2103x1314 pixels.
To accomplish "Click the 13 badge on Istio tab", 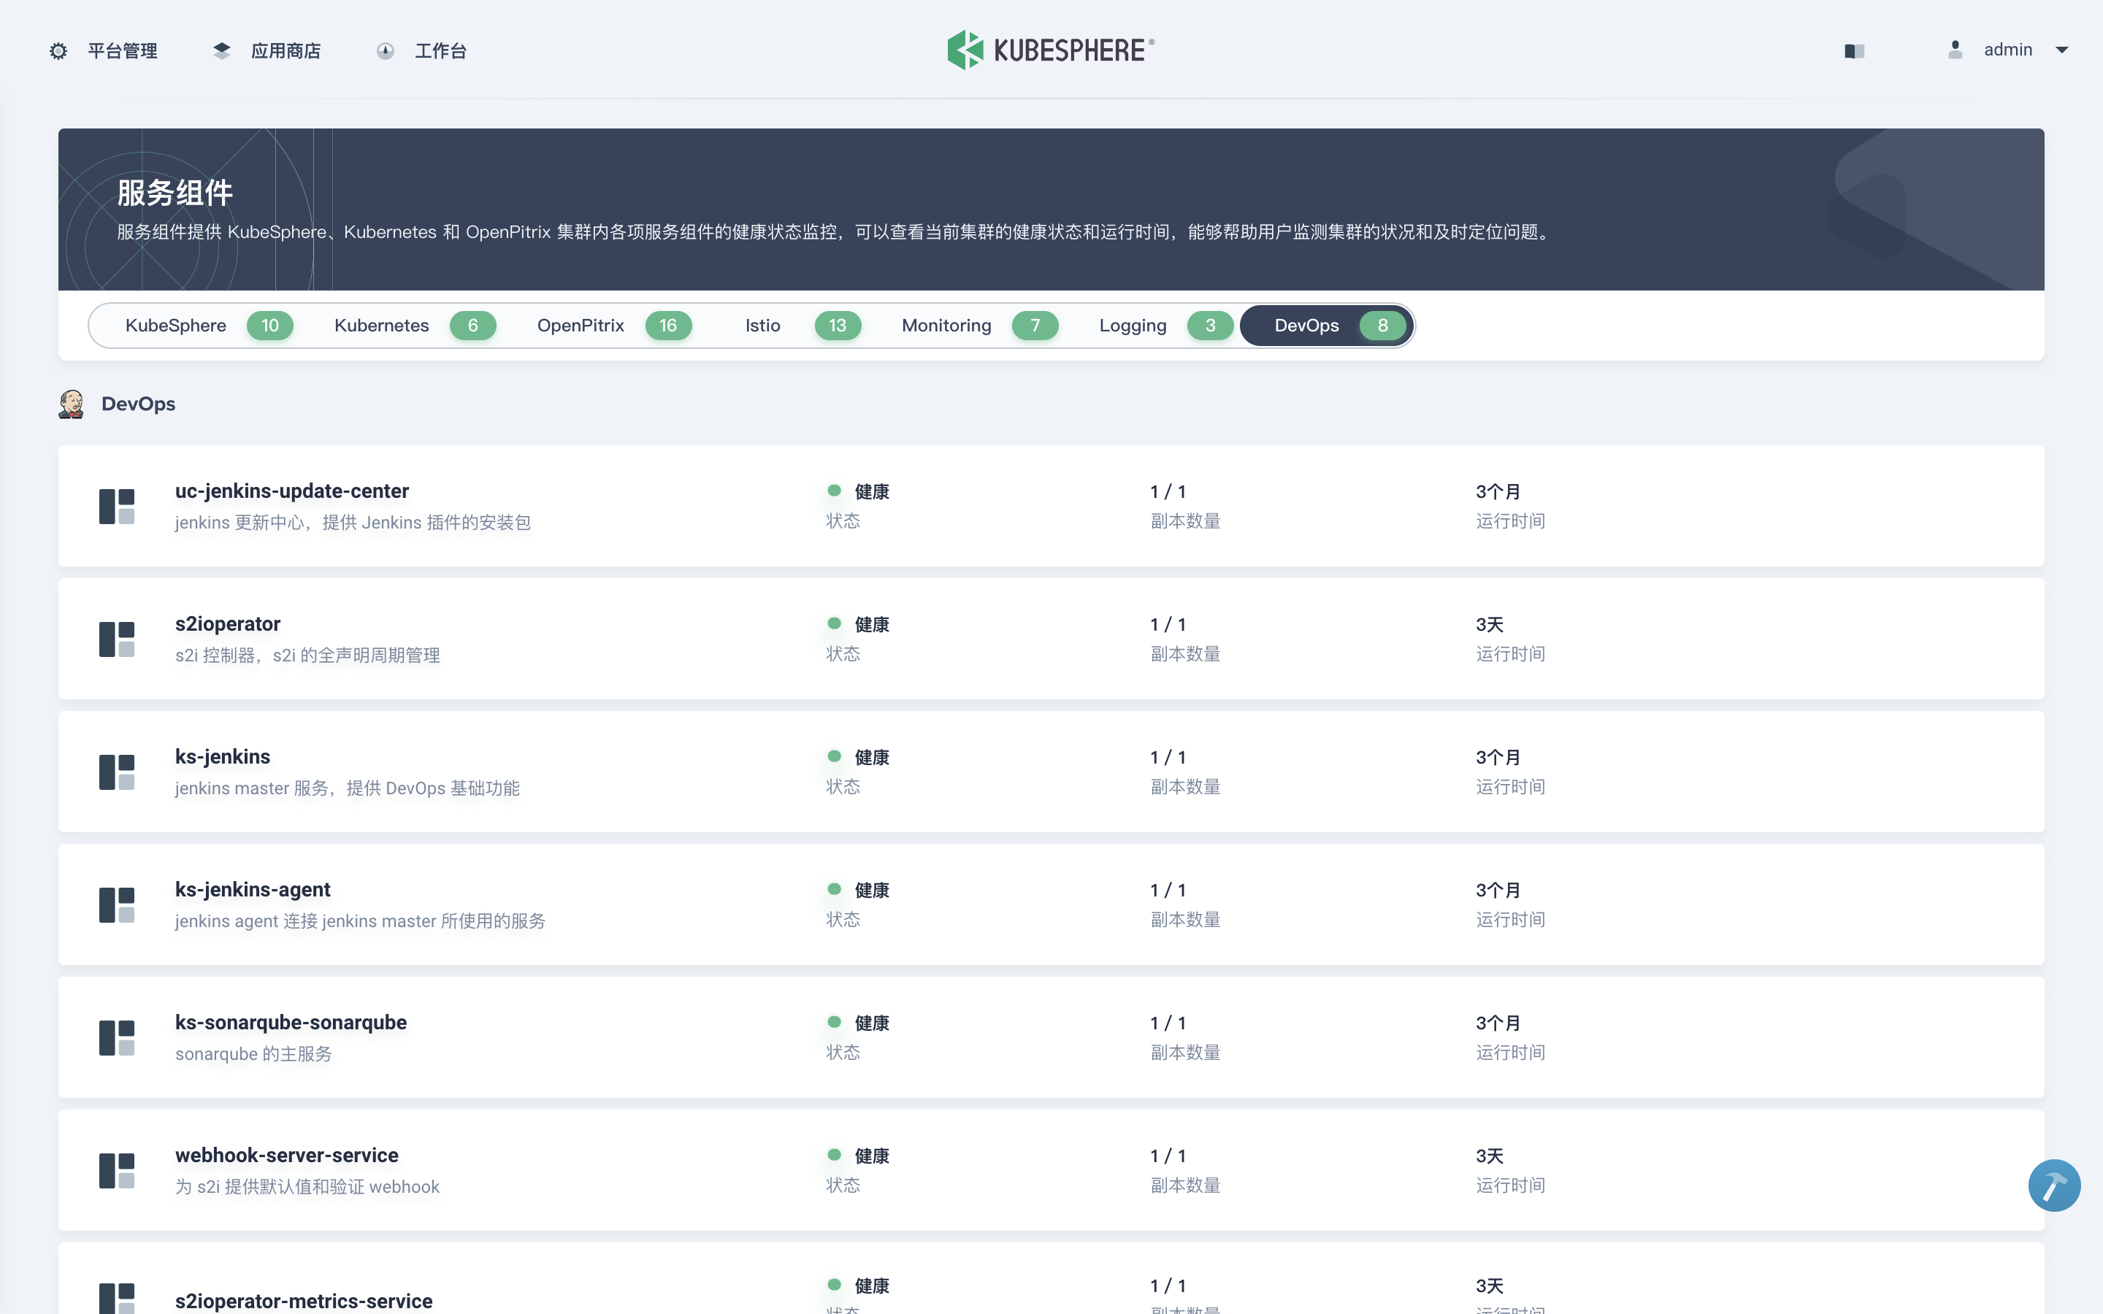I will click(x=838, y=326).
